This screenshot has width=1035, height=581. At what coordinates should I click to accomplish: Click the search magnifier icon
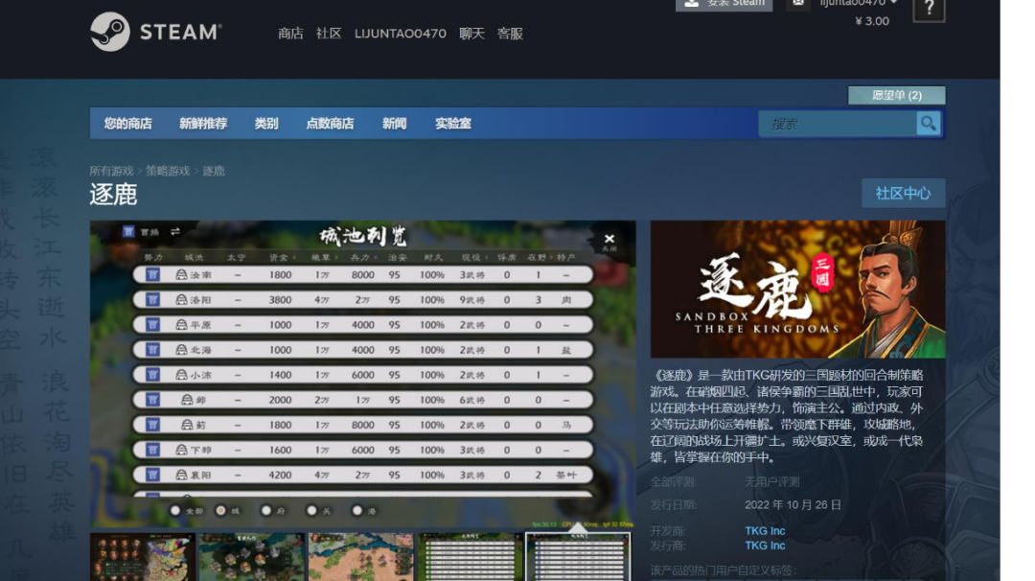[x=928, y=124]
